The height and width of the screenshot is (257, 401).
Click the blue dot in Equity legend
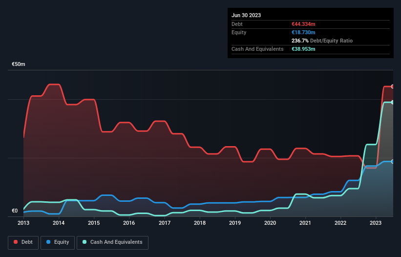click(48, 242)
